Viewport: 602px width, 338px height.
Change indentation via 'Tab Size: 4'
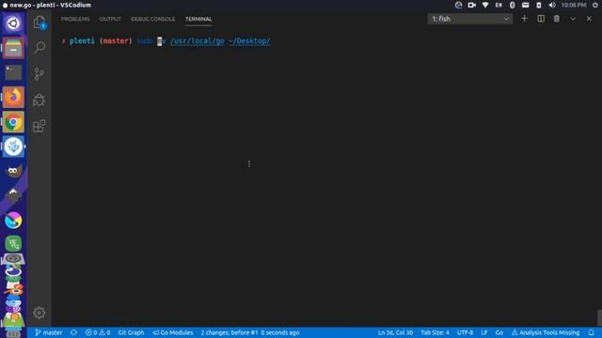click(x=435, y=332)
